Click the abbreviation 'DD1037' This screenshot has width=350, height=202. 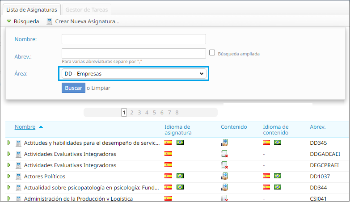click(x=320, y=177)
